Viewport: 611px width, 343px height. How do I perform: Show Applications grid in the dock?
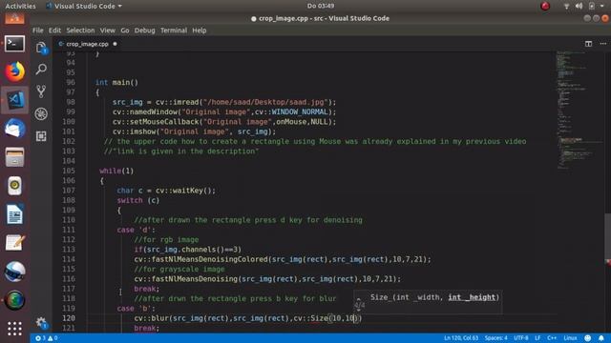(15, 329)
